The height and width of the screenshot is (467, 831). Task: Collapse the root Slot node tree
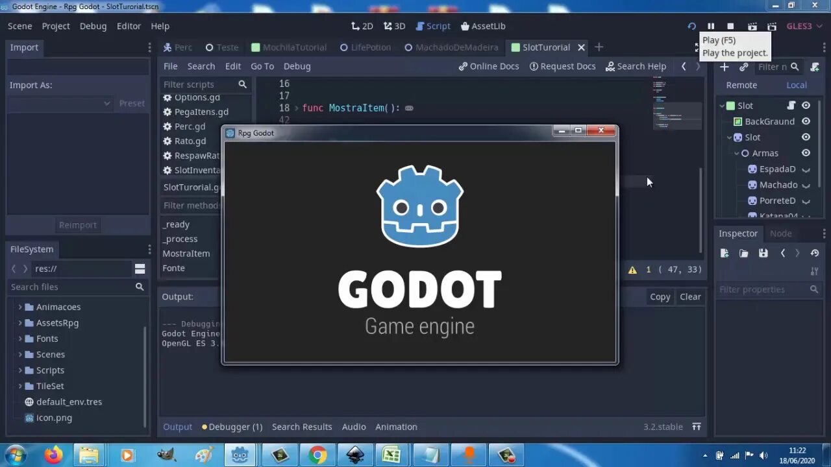722,106
